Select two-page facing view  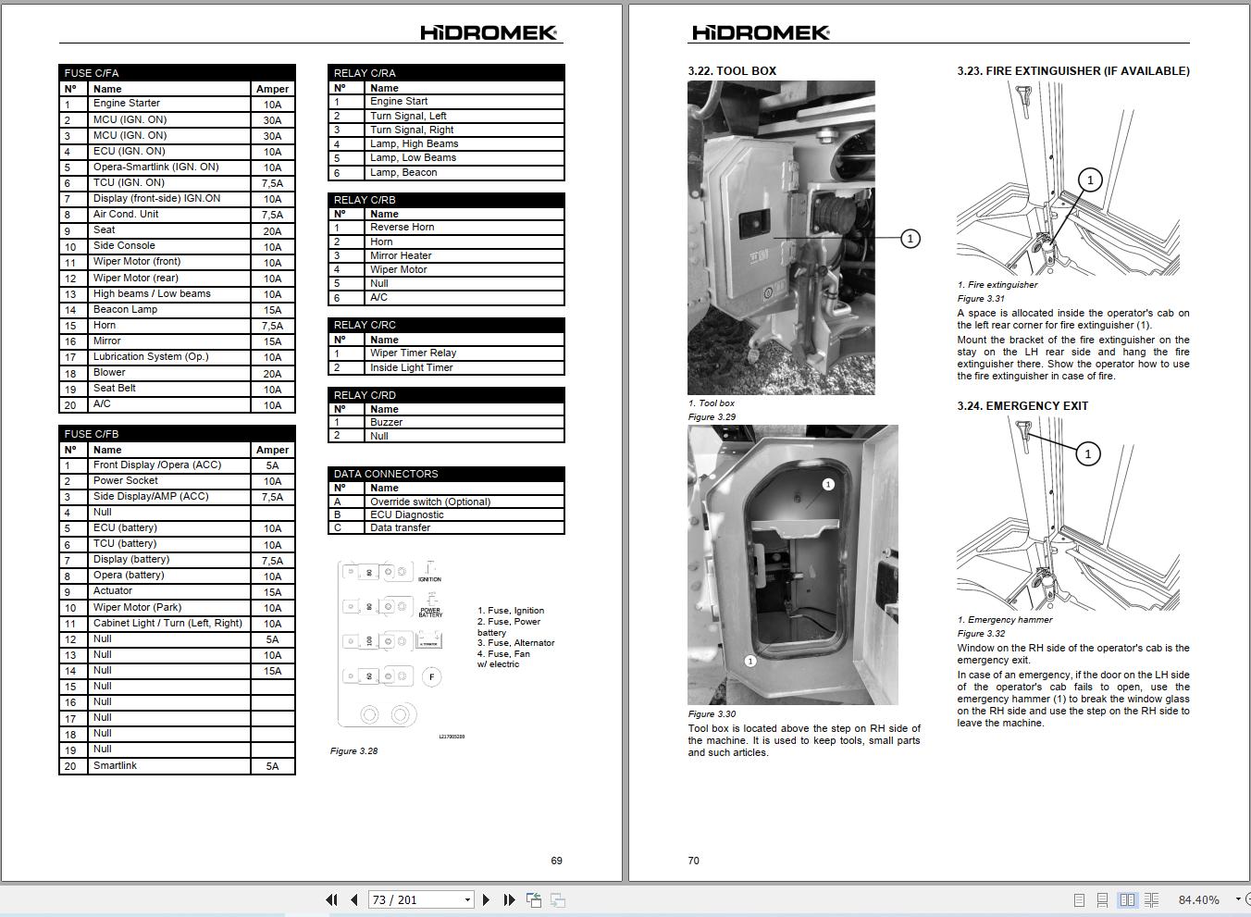pyautogui.click(x=1127, y=899)
